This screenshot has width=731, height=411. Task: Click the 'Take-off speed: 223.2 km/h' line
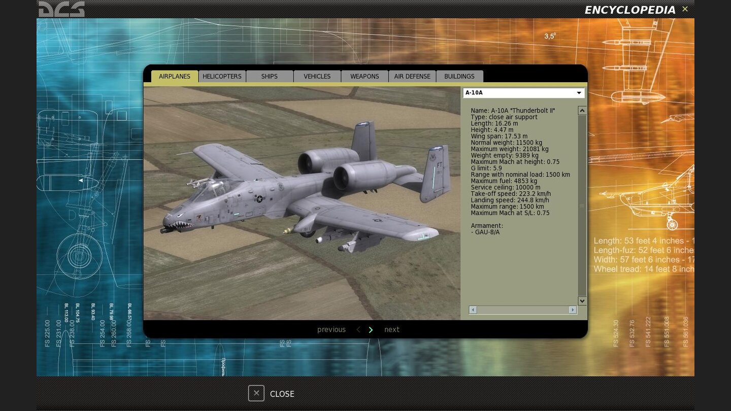point(511,194)
